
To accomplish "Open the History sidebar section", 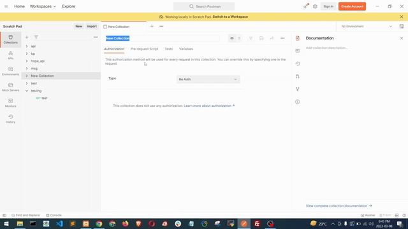I will 10,119.
